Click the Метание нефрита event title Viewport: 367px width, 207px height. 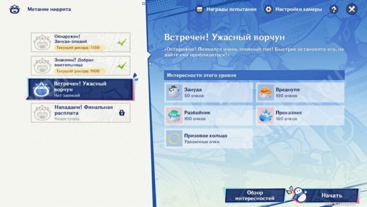coord(49,10)
